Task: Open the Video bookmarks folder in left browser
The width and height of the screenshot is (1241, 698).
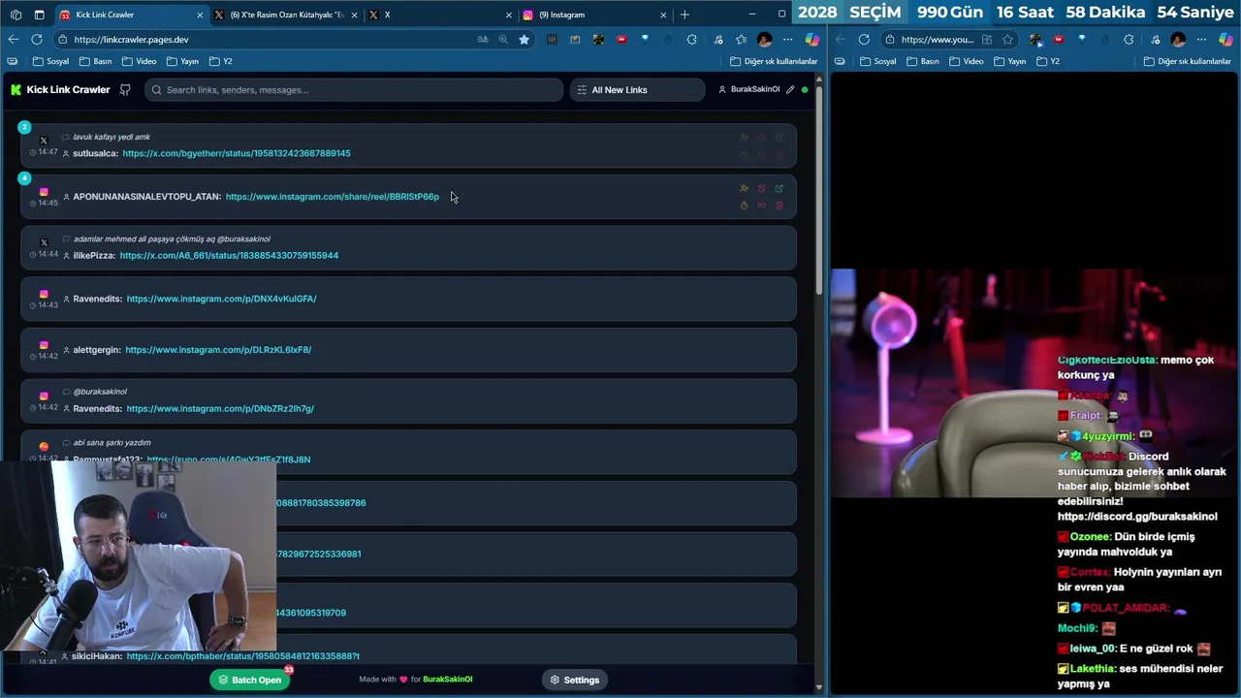Action: 139,61
